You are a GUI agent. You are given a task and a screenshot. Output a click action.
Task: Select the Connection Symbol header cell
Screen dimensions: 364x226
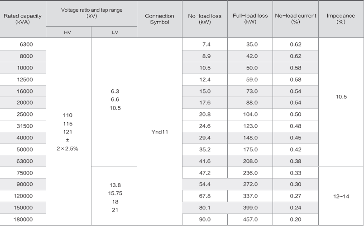coord(159,19)
